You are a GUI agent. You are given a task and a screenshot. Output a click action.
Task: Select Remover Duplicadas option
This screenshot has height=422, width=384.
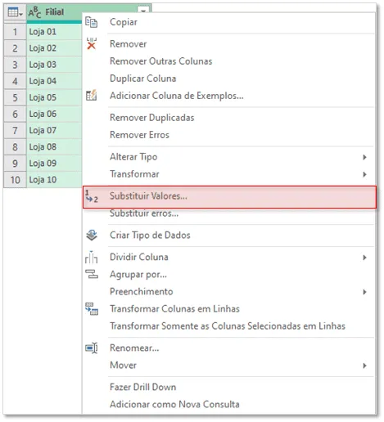(152, 118)
